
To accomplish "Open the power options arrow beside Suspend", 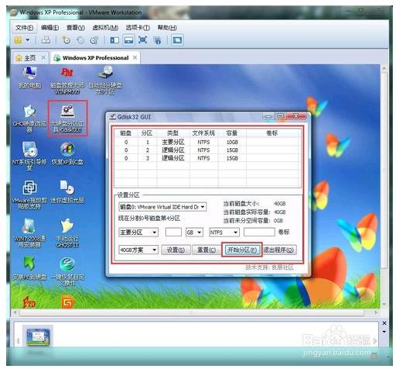I will pos(28,40).
